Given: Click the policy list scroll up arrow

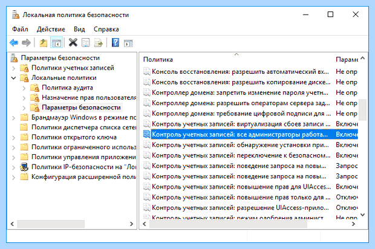Looking at the screenshot, I should coord(362,58).
